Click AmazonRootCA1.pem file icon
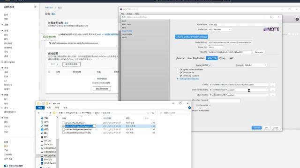Image resolution: width=300 pixels, height=168 pixels. [x=63, y=123]
